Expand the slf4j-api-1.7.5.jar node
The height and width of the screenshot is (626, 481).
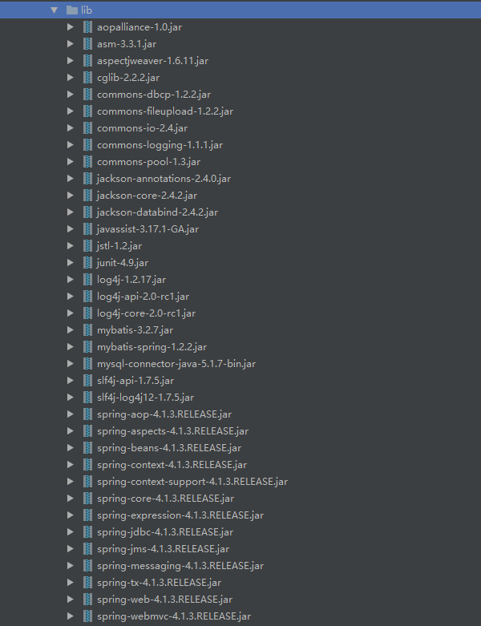[x=71, y=380]
